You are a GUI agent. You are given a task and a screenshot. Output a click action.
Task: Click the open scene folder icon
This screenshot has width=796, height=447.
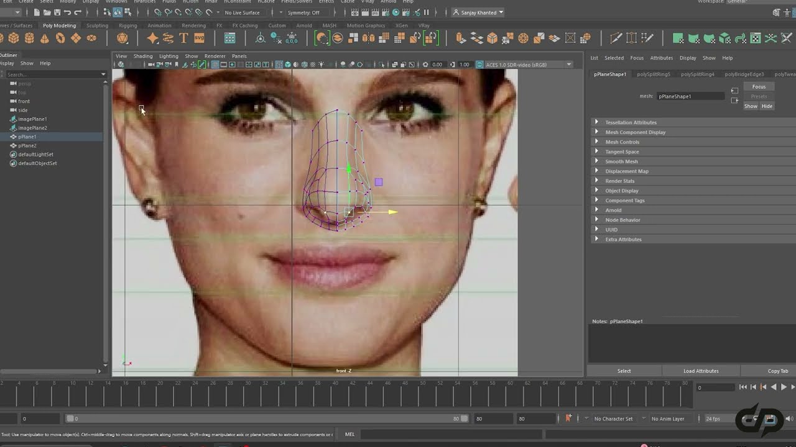[x=47, y=12]
